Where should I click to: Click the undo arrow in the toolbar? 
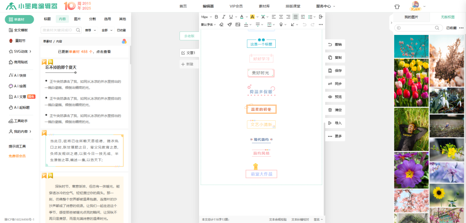click(305, 25)
